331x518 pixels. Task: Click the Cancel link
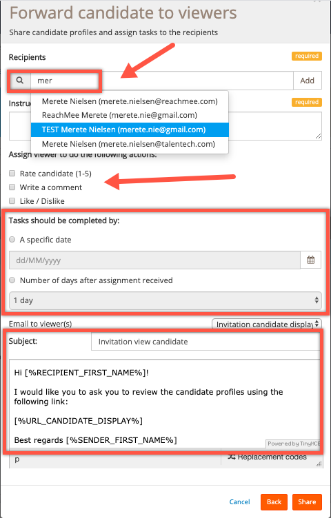[240, 502]
